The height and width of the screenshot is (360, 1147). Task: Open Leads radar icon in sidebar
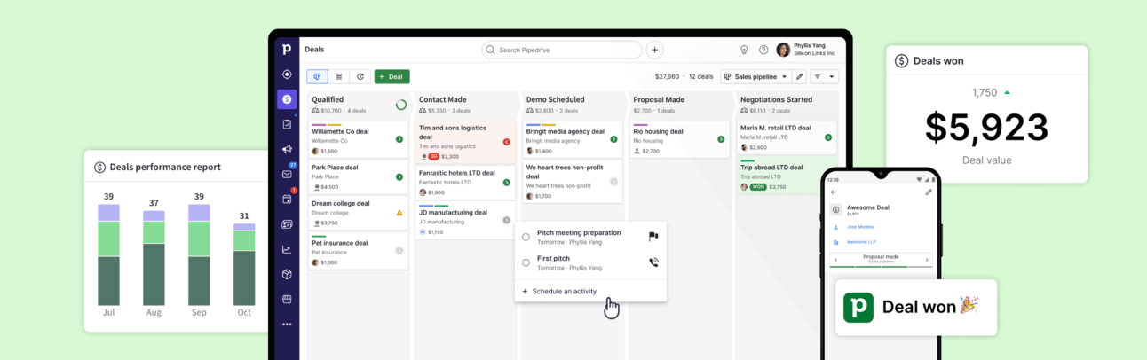[x=287, y=74]
